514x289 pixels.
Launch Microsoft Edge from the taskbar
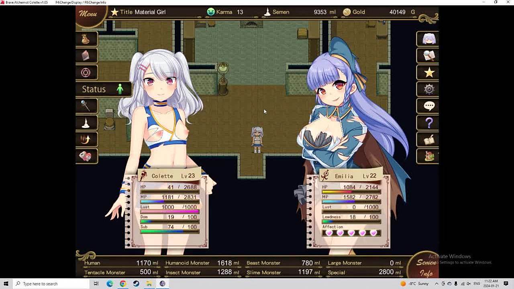110,284
